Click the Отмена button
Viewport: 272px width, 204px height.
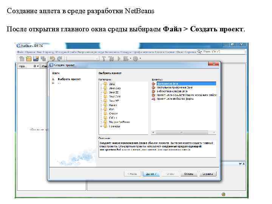coord(189,174)
